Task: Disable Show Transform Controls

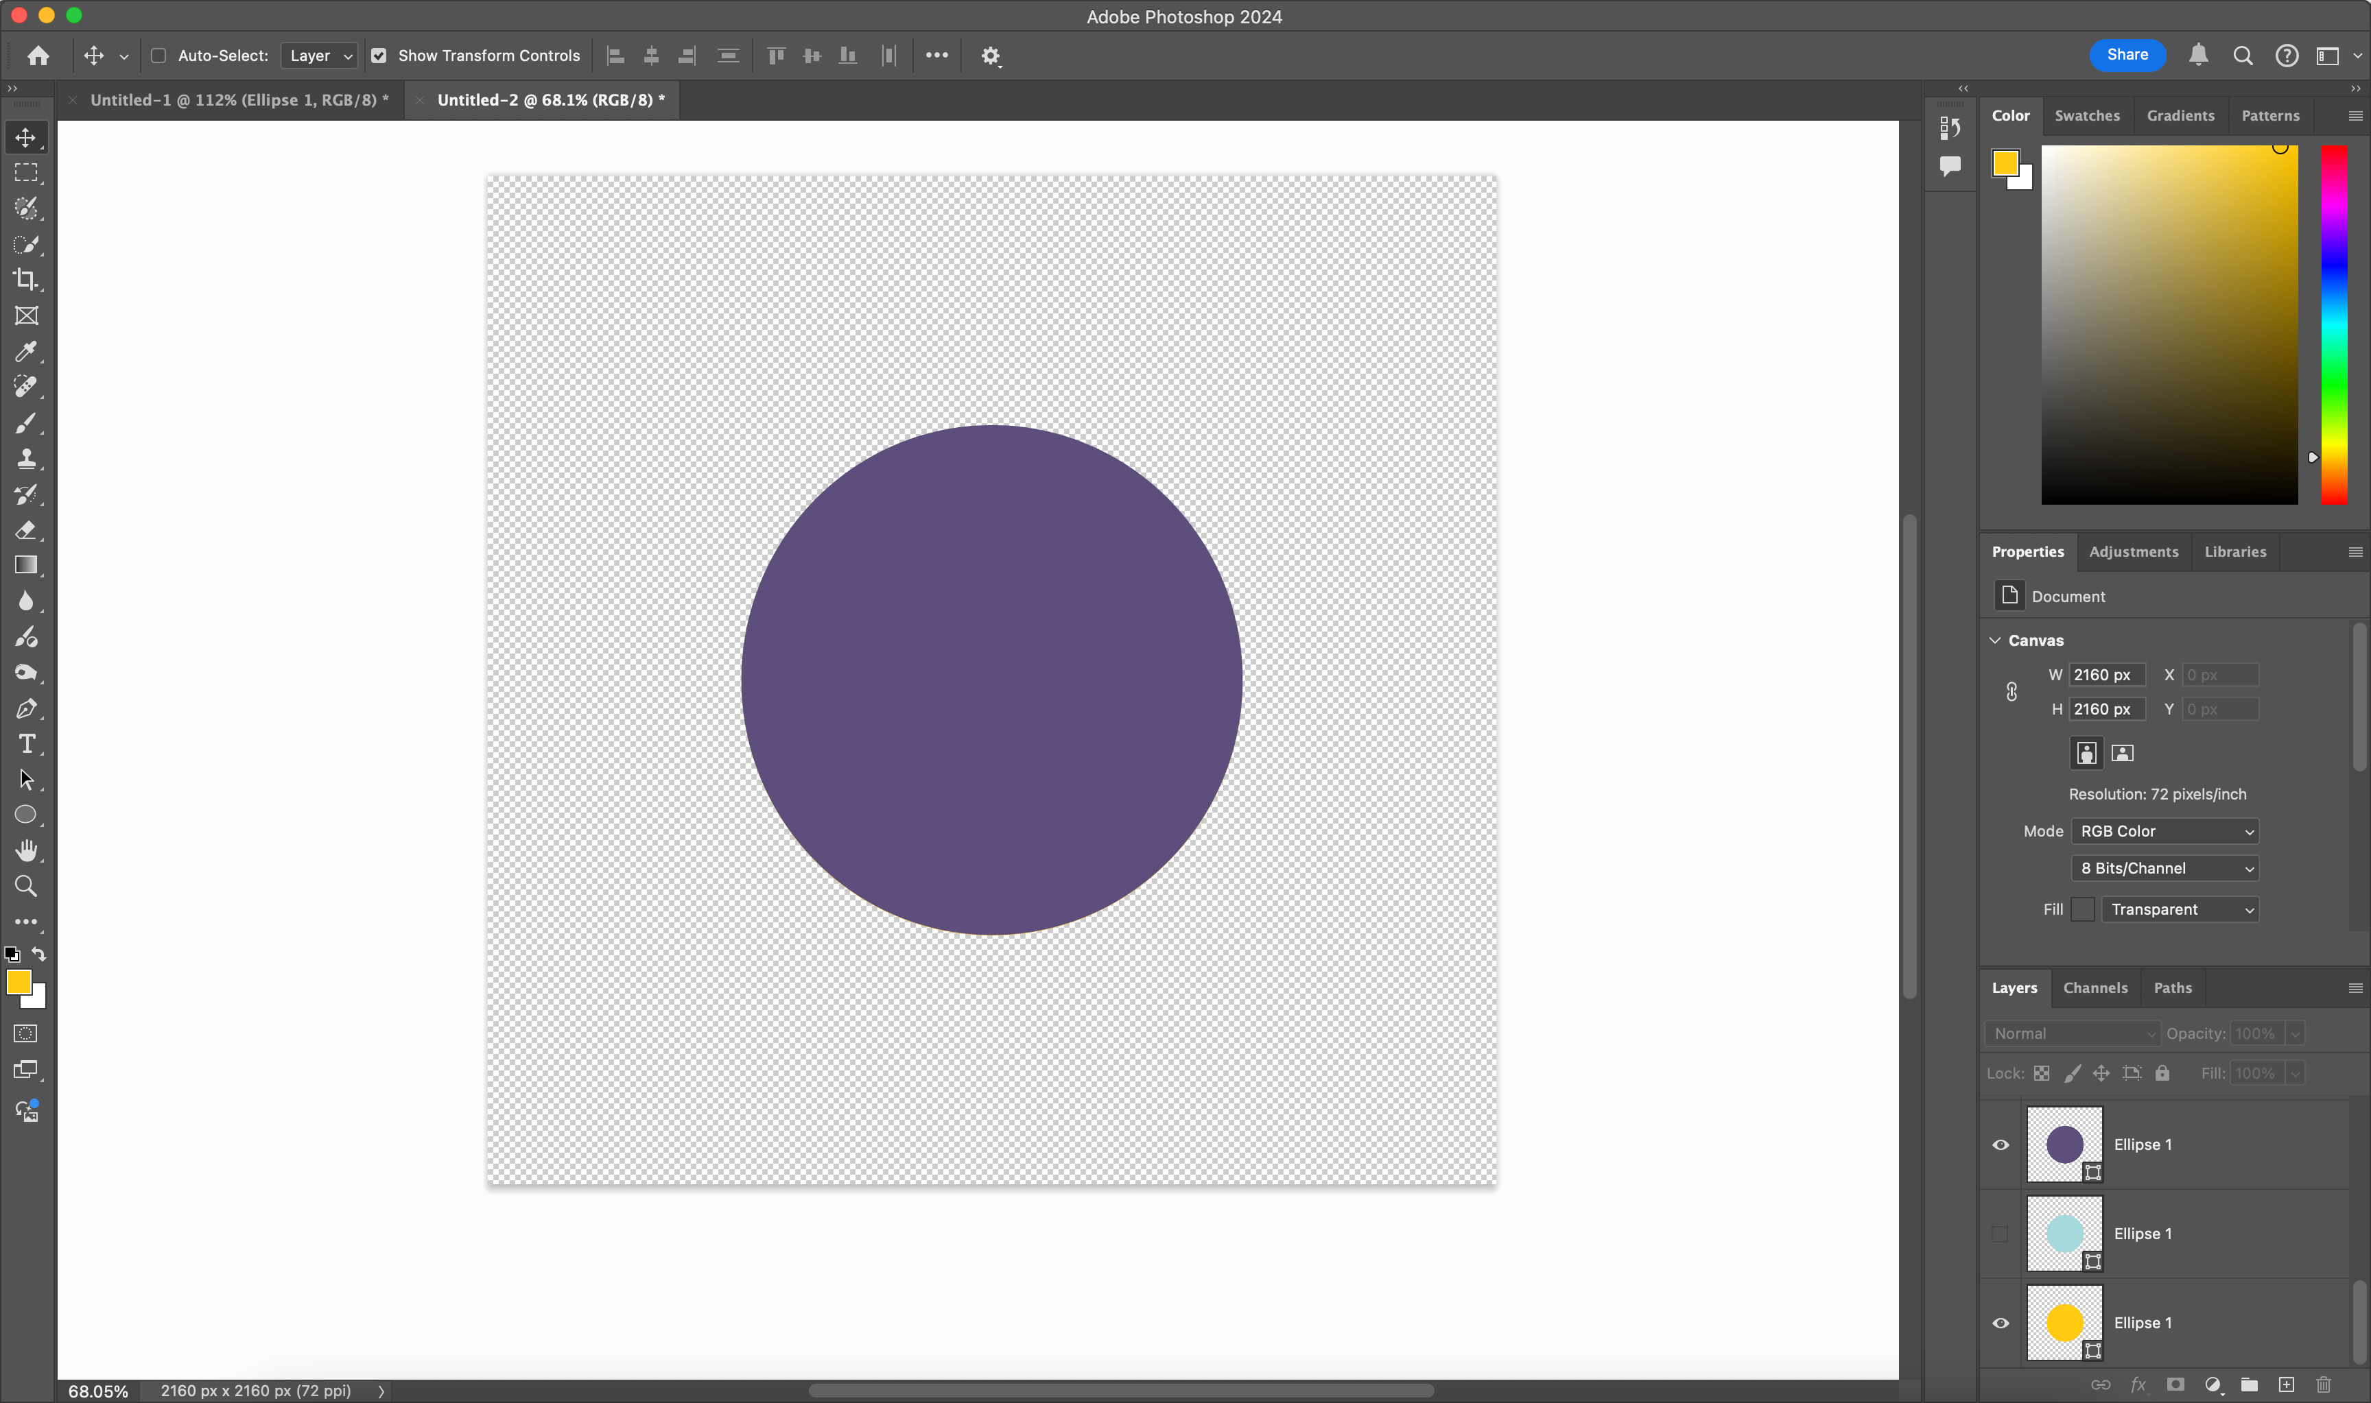Action: [379, 56]
